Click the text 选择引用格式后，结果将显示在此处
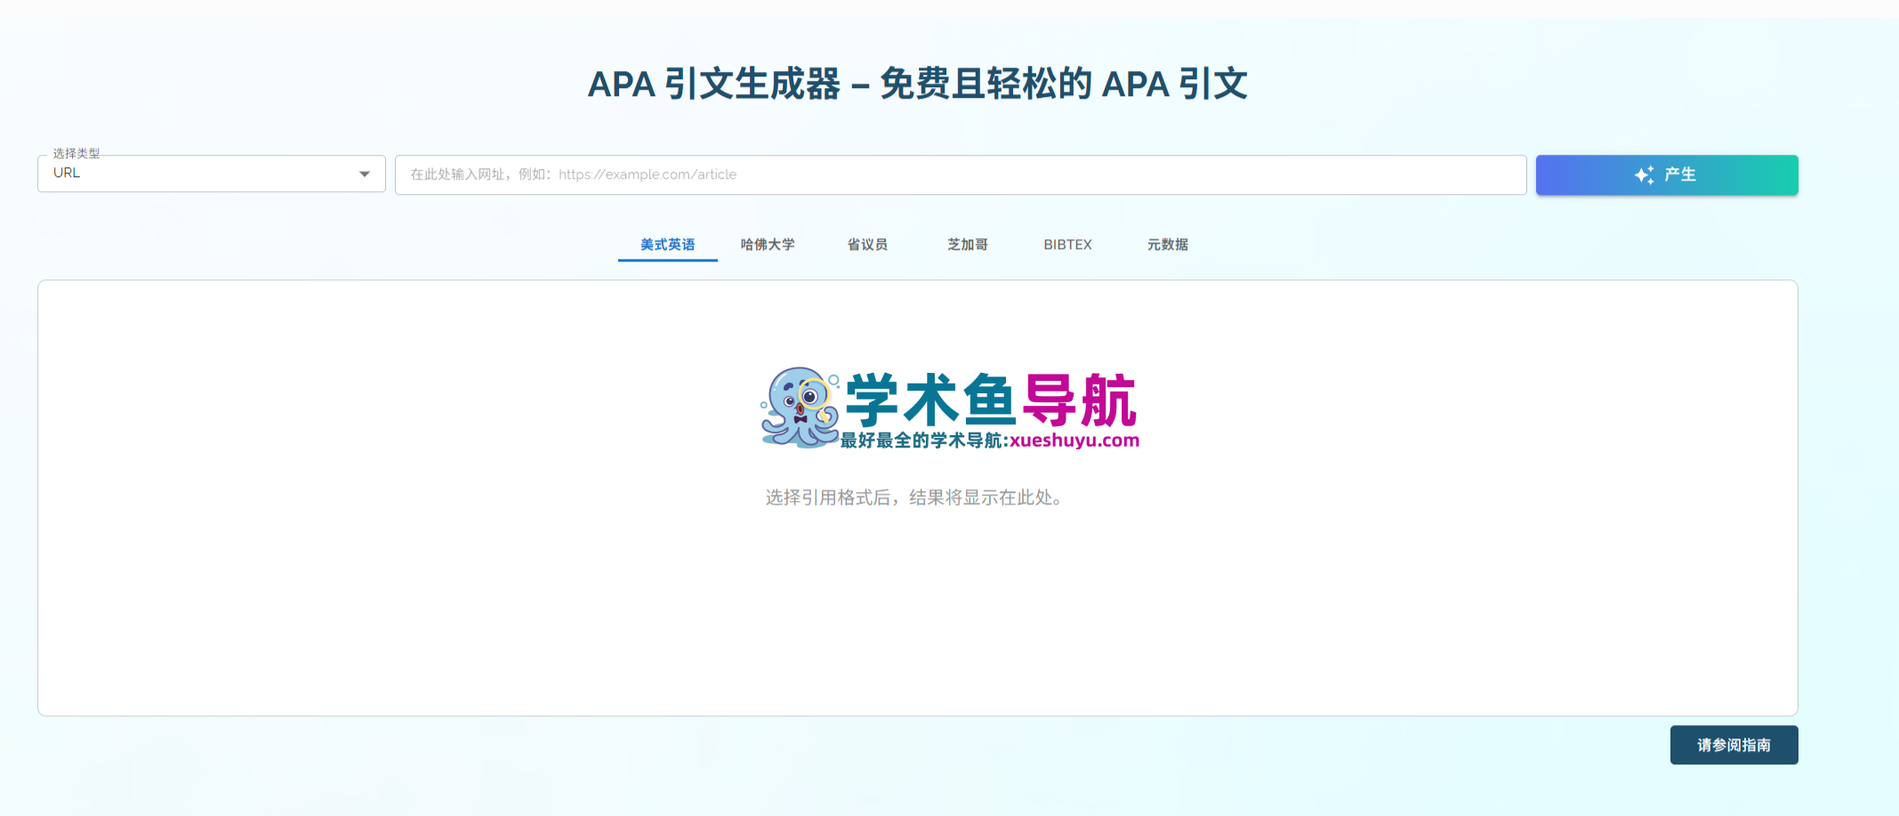 coord(914,497)
